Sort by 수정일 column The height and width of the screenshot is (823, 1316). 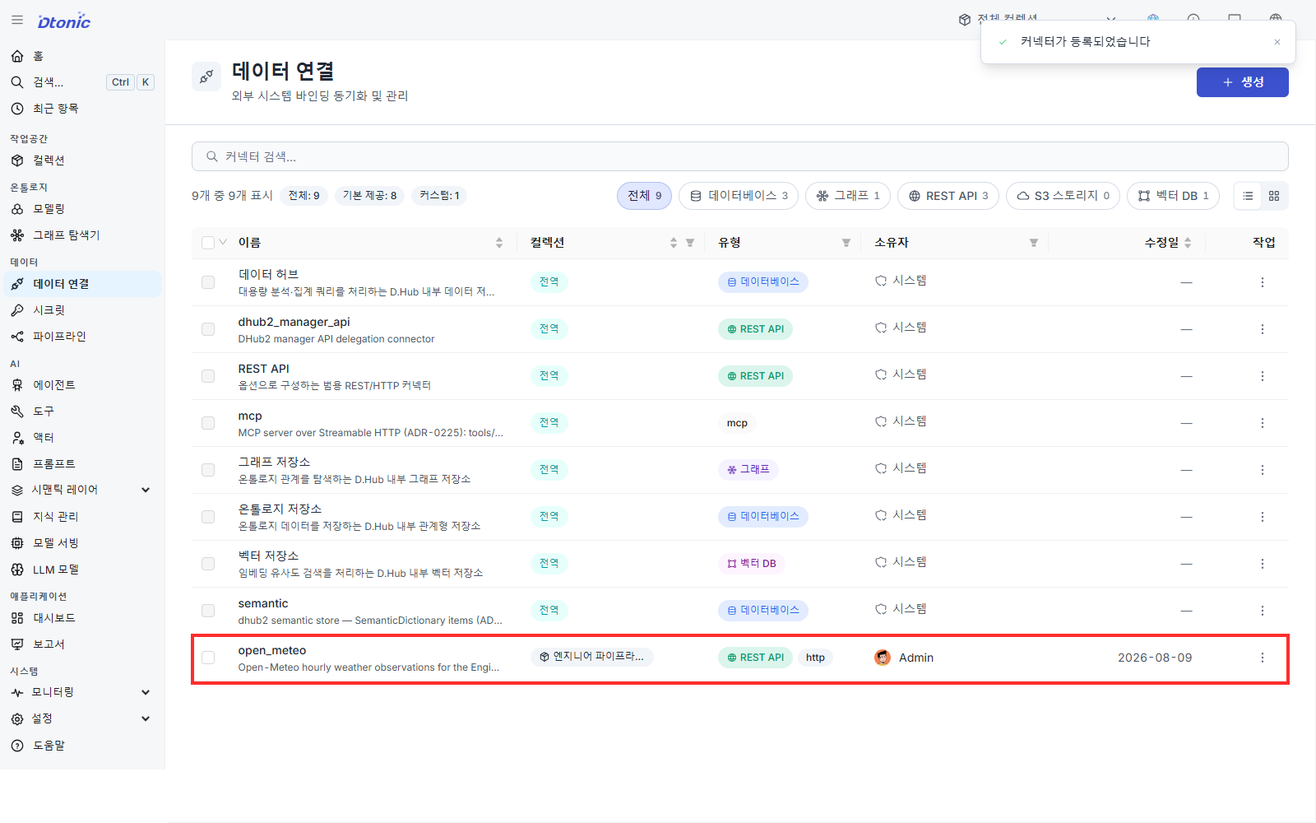(1188, 243)
